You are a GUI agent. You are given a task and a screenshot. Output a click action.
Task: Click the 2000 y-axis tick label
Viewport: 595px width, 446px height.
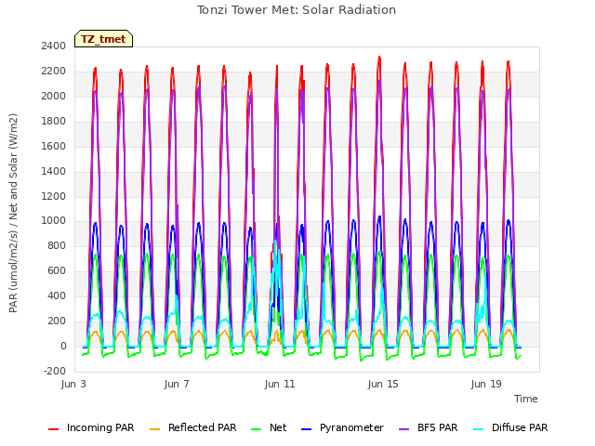pos(54,96)
